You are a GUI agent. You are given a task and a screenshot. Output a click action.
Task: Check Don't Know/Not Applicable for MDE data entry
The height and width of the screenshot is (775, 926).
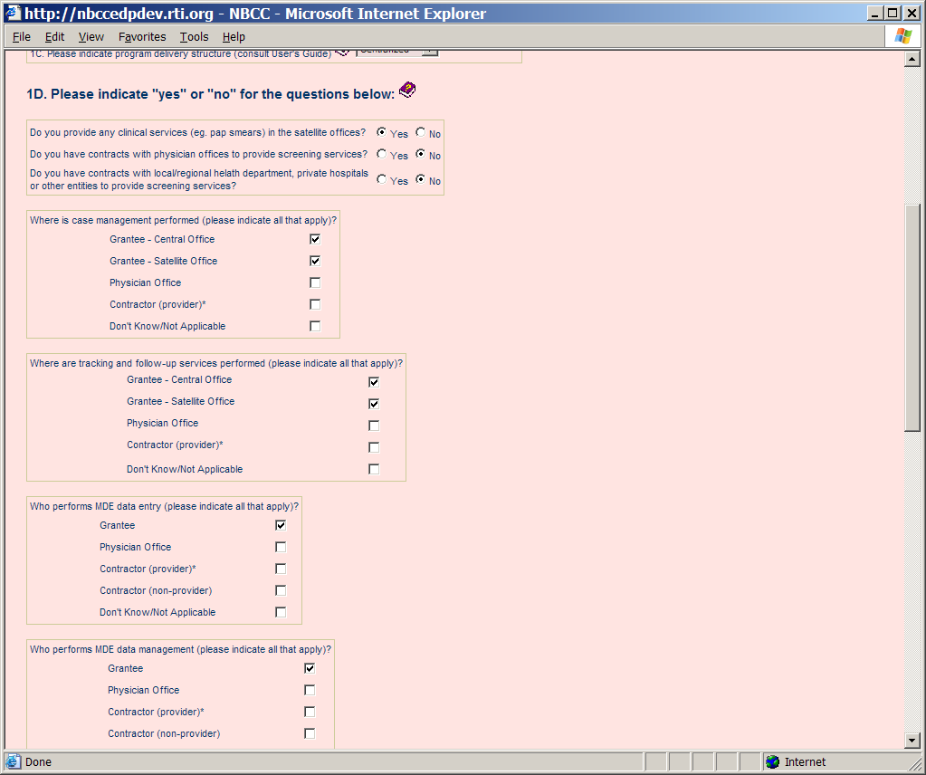click(281, 613)
